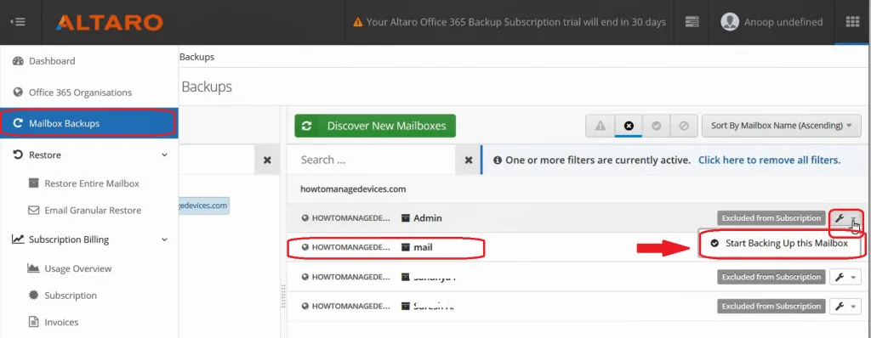
Task: Open Invoices in the sidebar
Action: click(61, 322)
